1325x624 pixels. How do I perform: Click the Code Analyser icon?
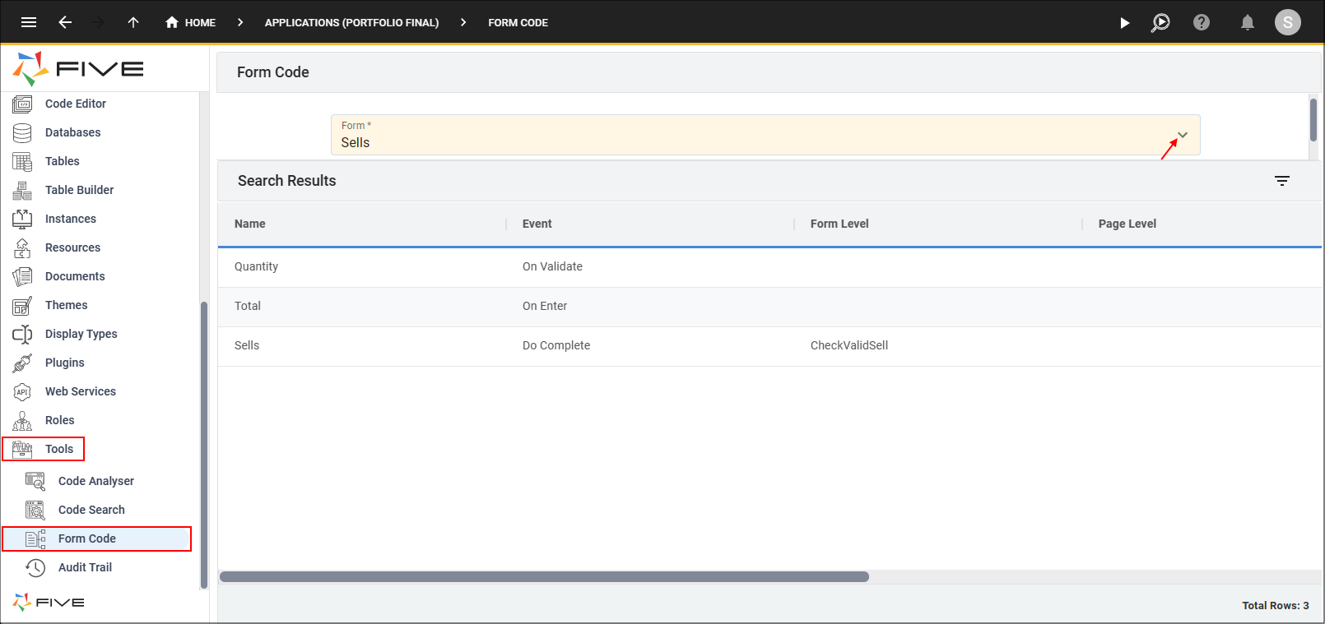tap(35, 481)
